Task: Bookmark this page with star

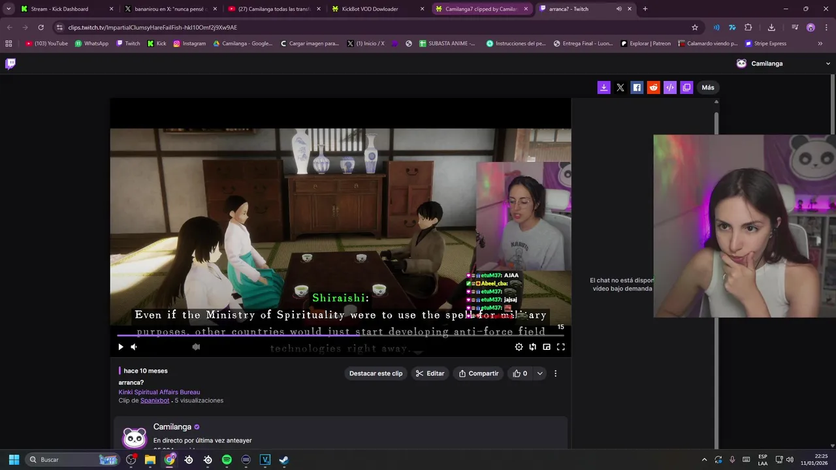Action: pos(695,27)
